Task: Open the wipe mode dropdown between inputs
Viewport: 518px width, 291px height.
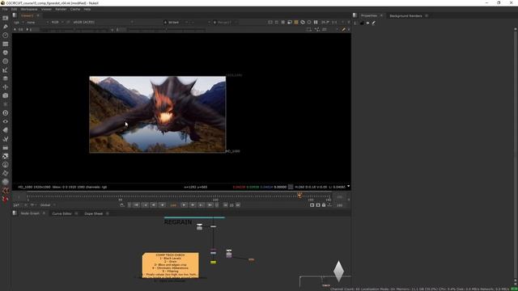Action: [201, 22]
